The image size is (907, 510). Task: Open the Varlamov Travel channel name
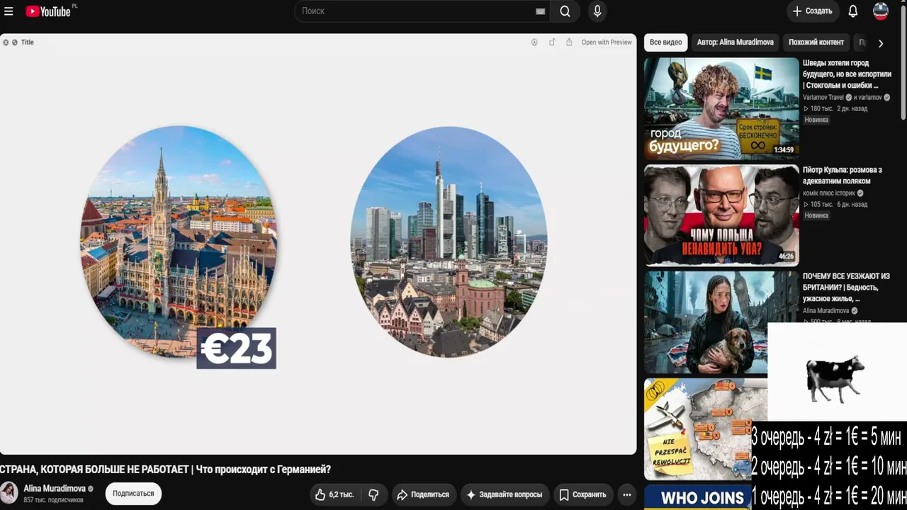[x=823, y=98]
